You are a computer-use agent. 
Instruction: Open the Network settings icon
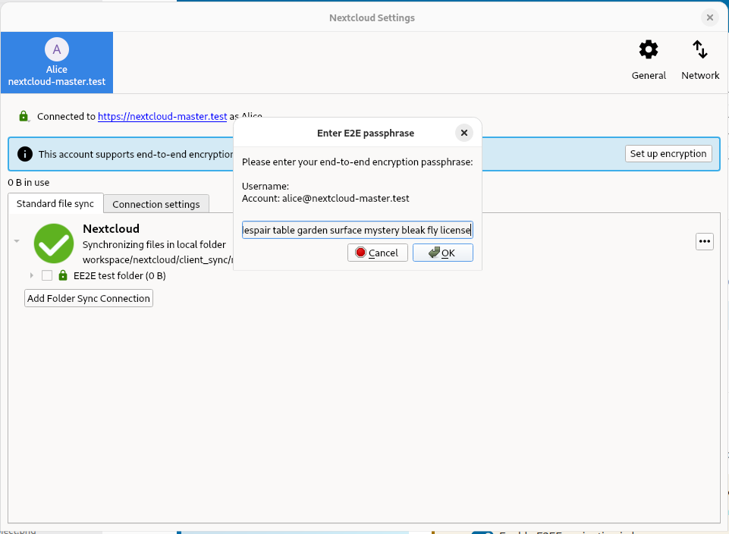point(699,51)
